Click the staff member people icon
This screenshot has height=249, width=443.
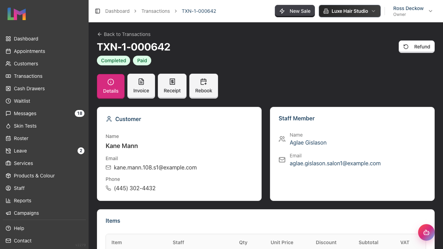point(282,139)
